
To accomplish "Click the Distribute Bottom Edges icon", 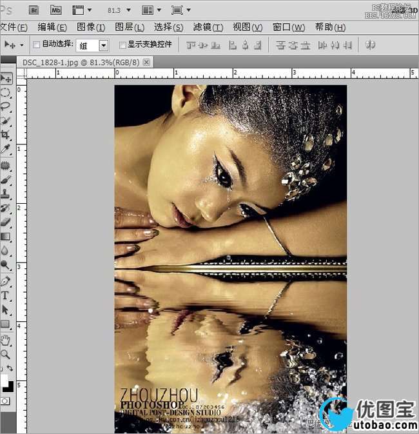I will coord(306,45).
